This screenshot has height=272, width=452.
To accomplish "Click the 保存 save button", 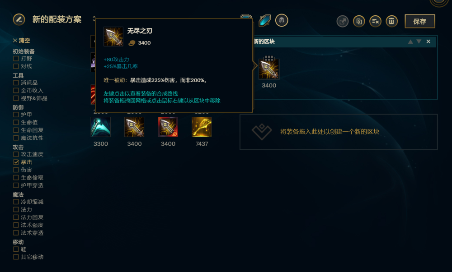I will tap(420, 21).
